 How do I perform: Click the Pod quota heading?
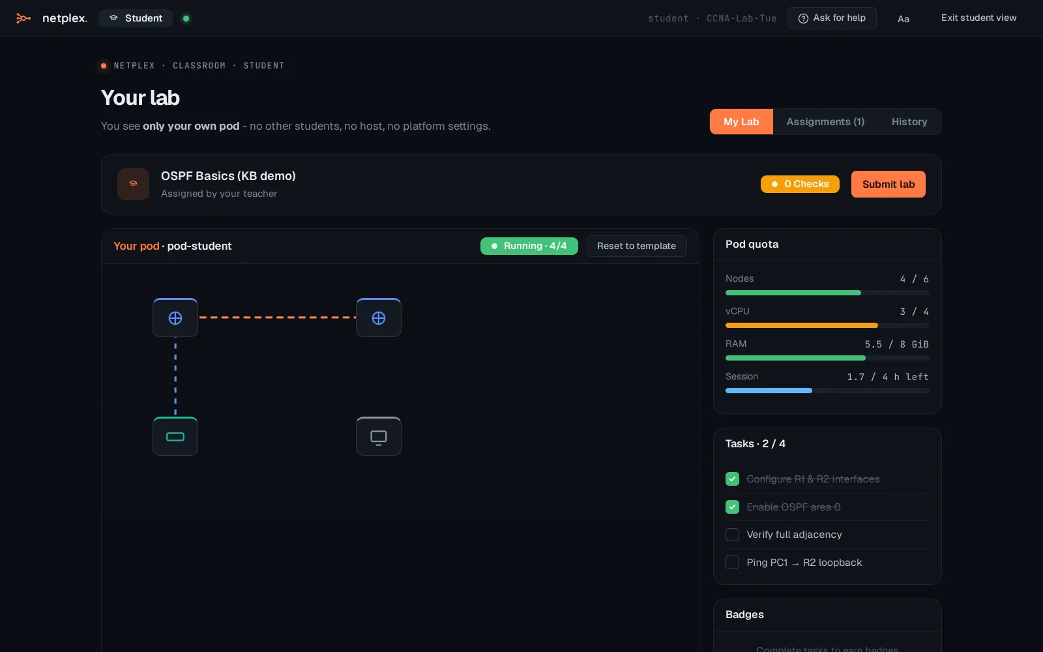(x=752, y=244)
